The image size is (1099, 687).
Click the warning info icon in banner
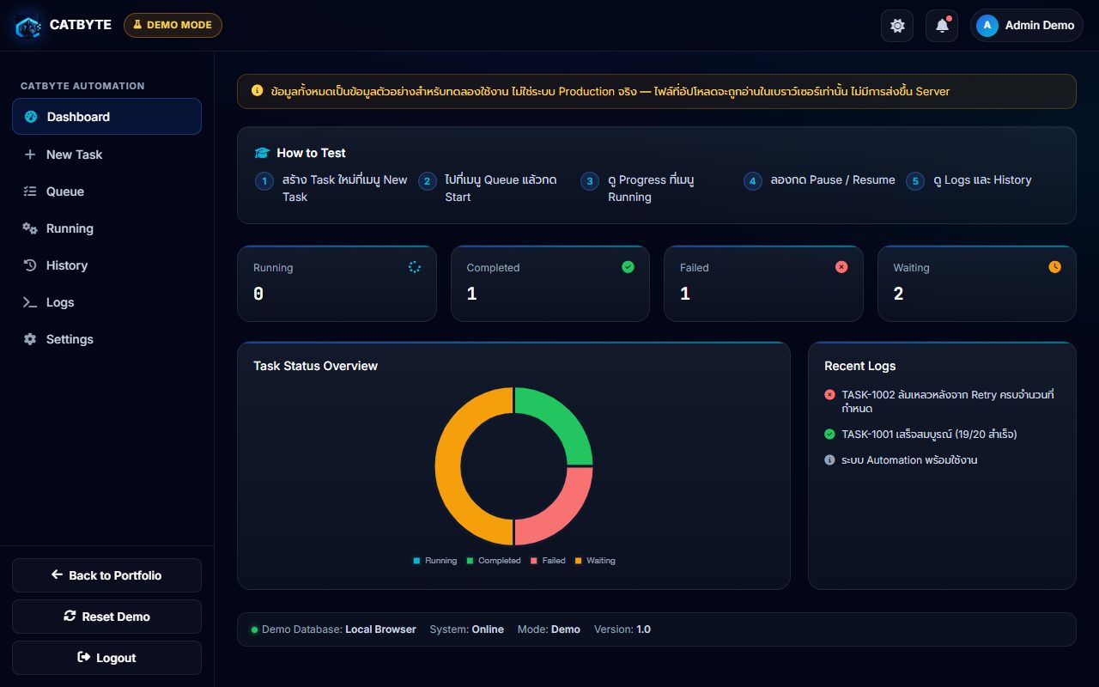(x=258, y=90)
